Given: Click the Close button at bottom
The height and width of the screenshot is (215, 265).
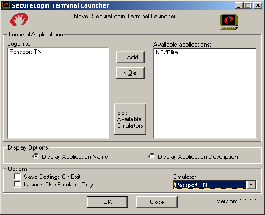Looking at the screenshot, I should [157, 202].
